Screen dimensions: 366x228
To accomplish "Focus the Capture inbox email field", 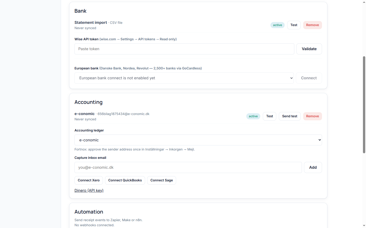I will pyautogui.click(x=188, y=167).
